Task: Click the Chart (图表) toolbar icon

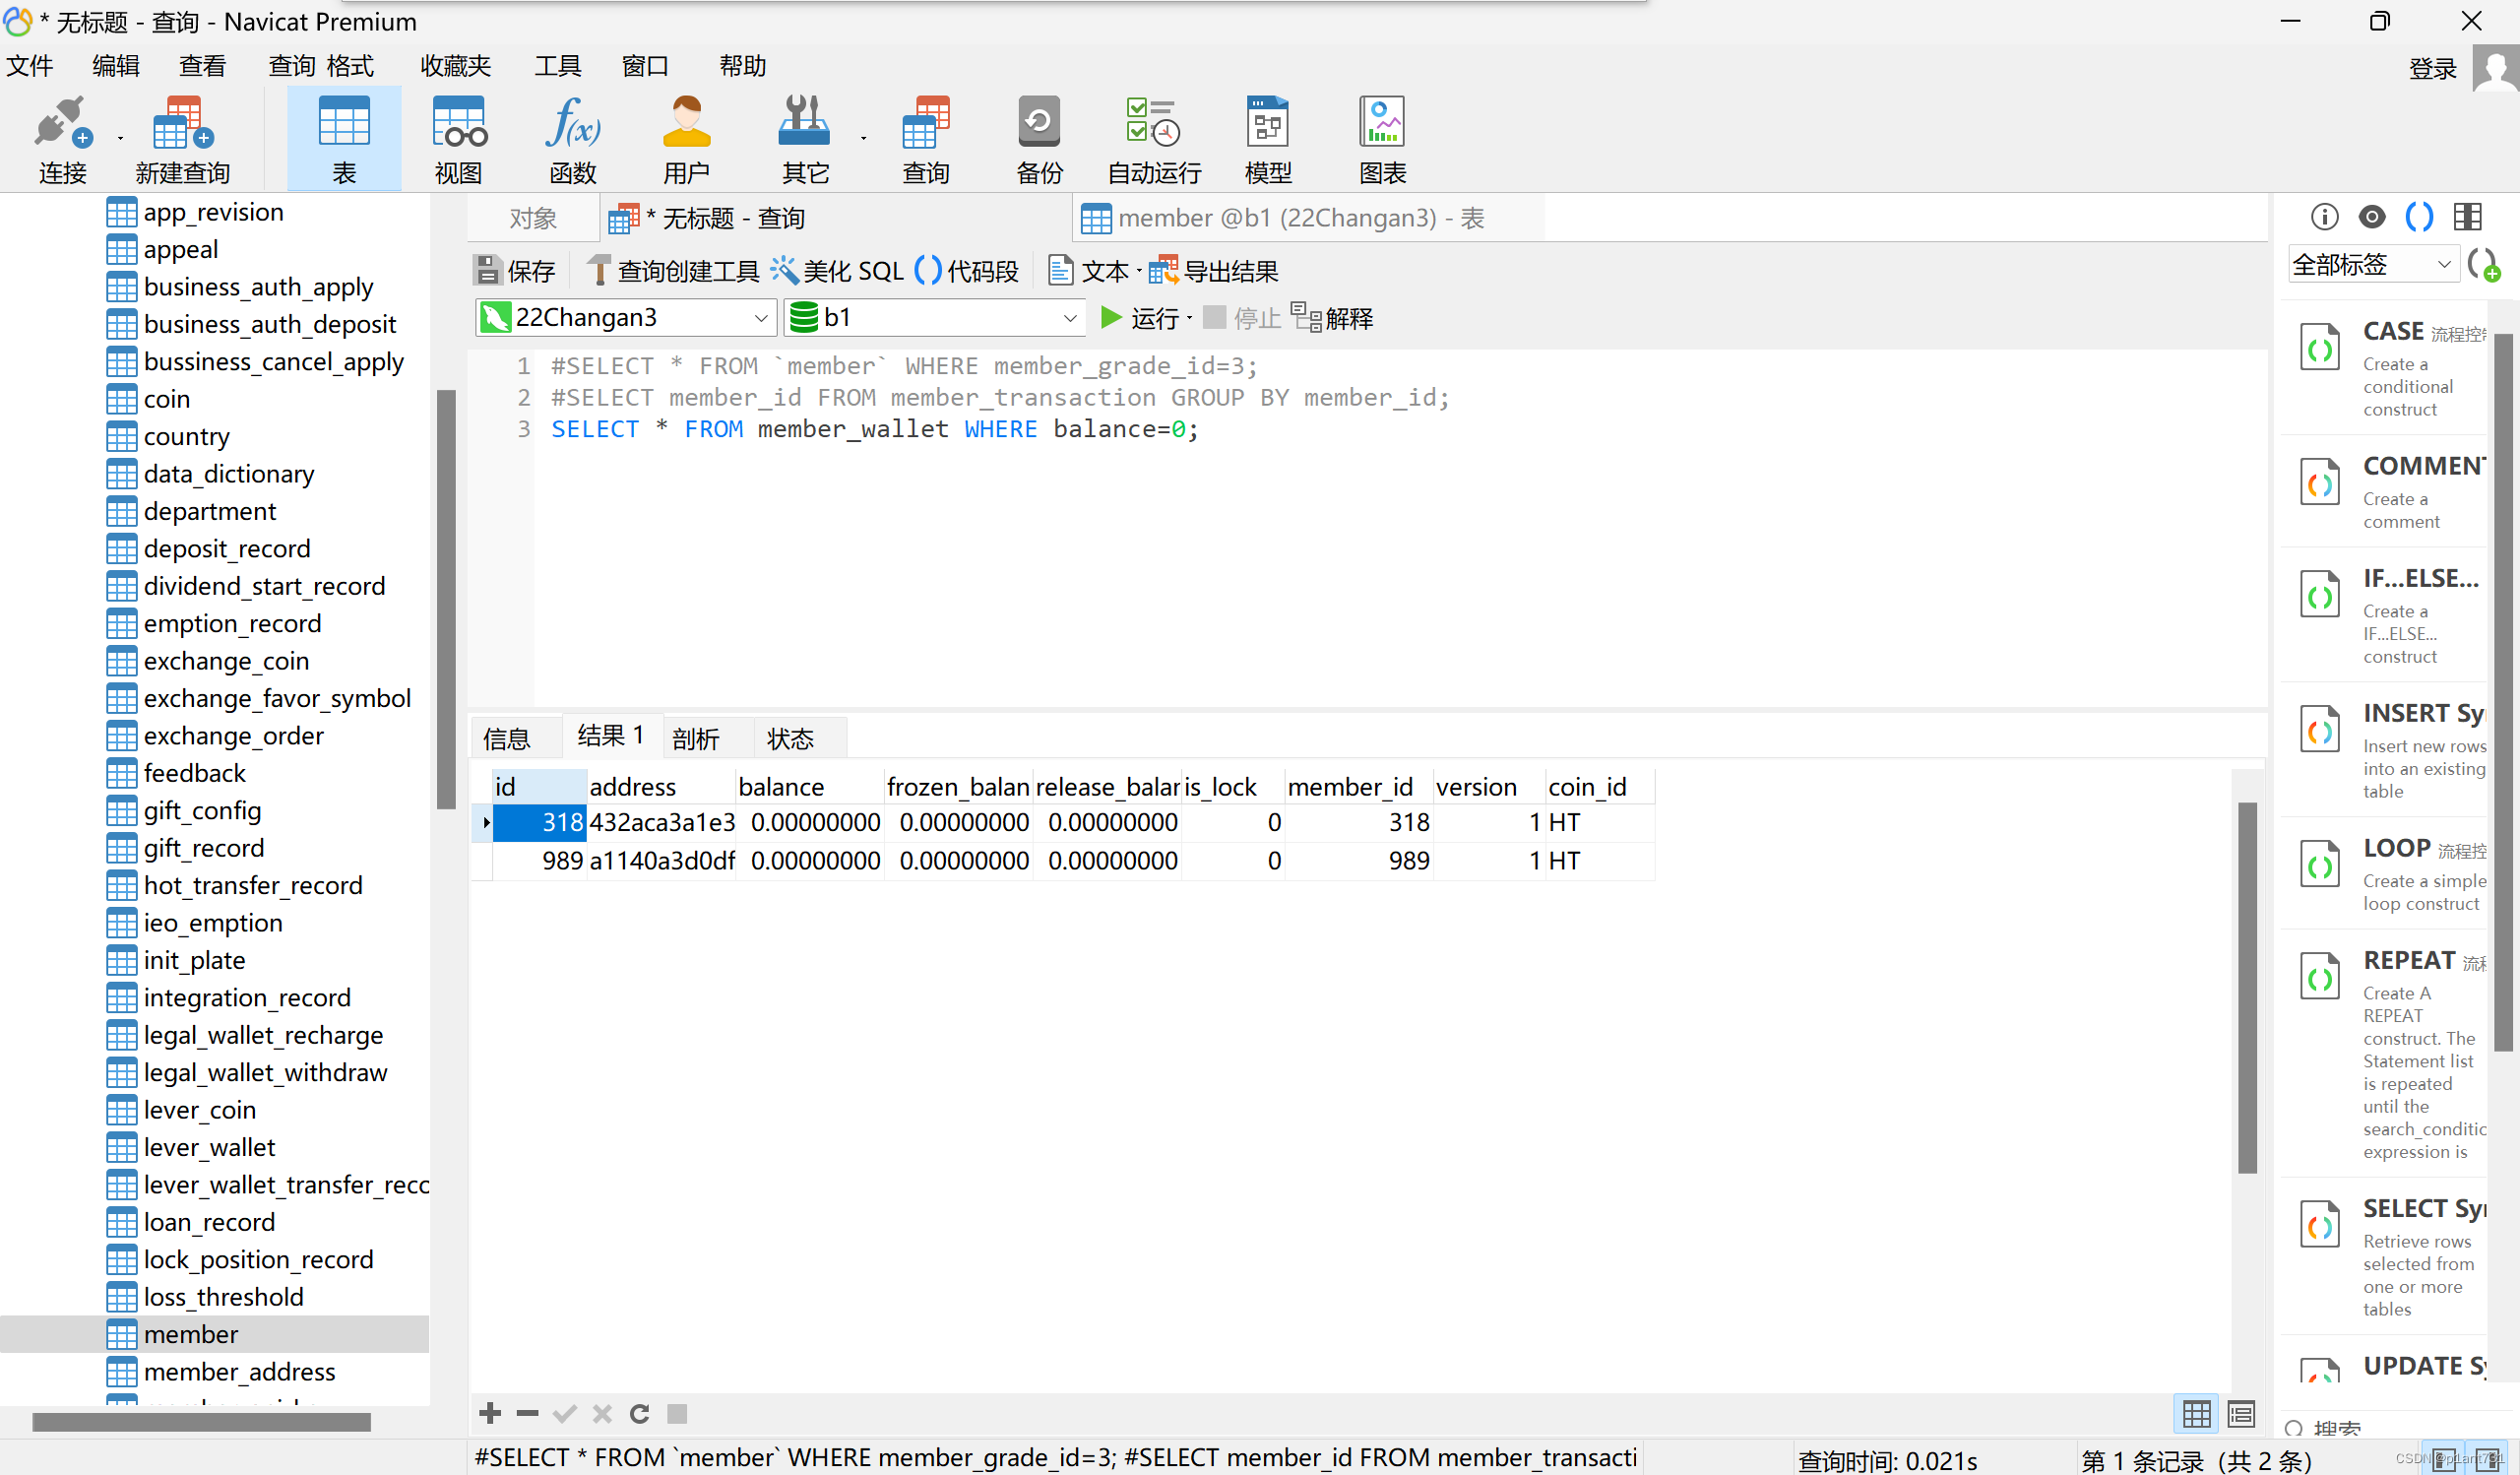Action: [1382, 140]
